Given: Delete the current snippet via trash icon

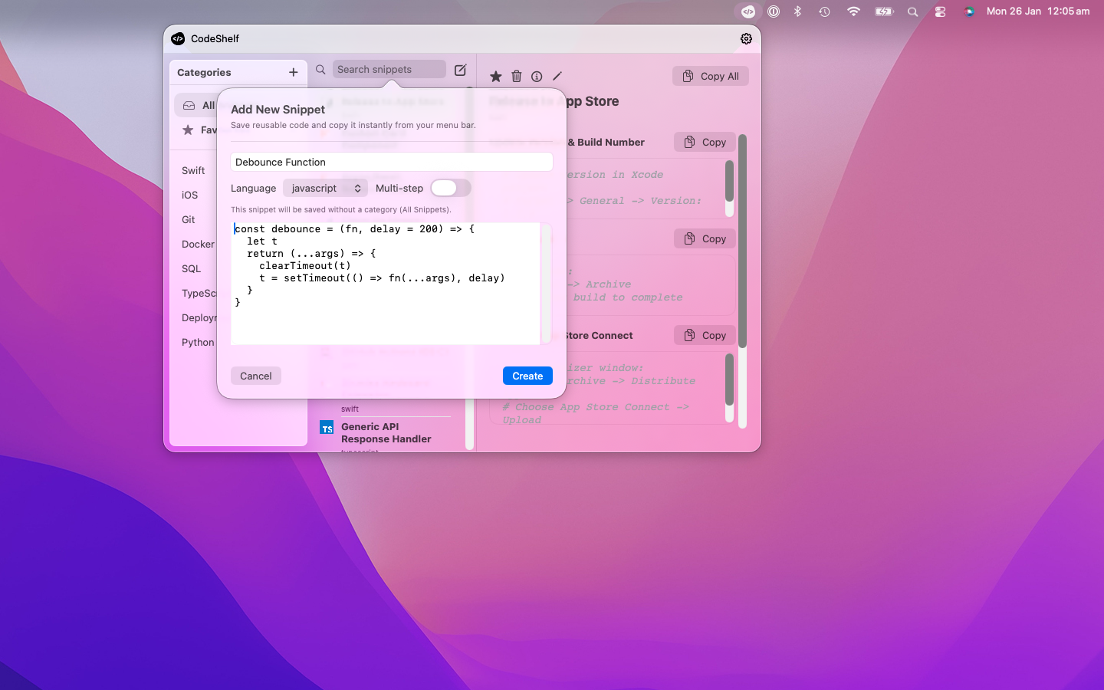Looking at the screenshot, I should pyautogui.click(x=516, y=76).
